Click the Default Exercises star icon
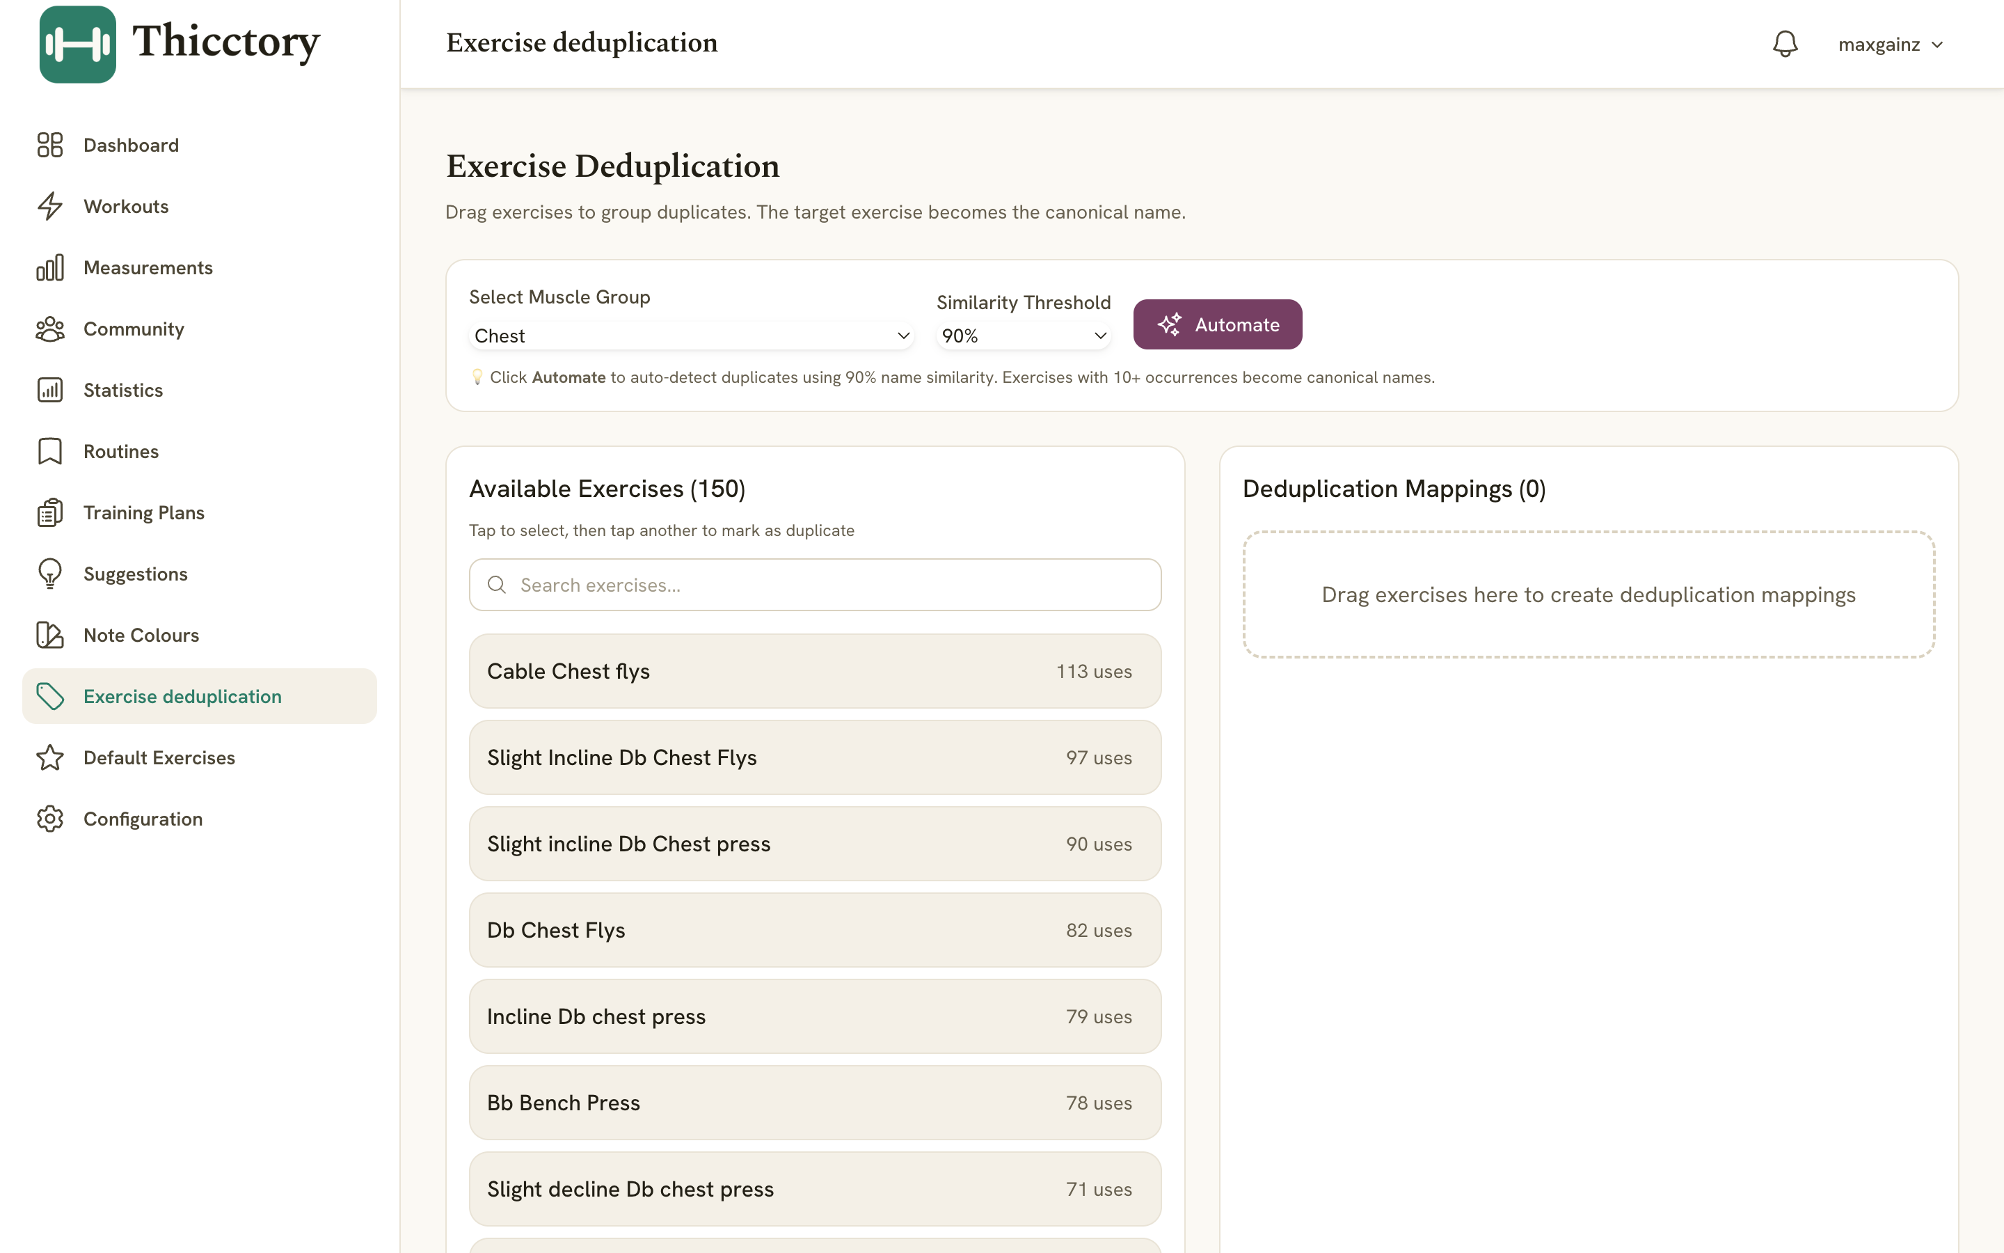Image resolution: width=2004 pixels, height=1253 pixels. click(x=49, y=757)
